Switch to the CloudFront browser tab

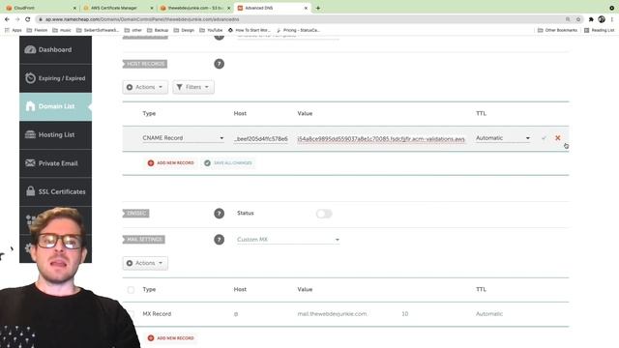[41, 8]
